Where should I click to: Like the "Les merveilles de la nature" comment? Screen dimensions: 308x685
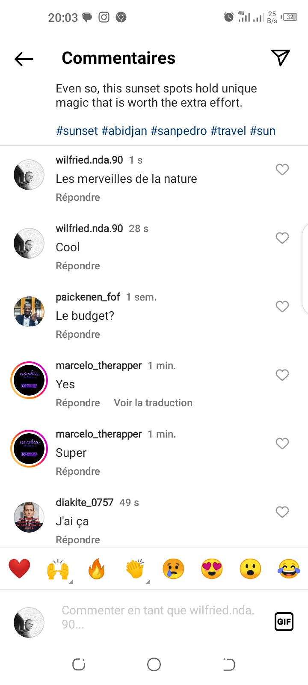click(x=282, y=170)
